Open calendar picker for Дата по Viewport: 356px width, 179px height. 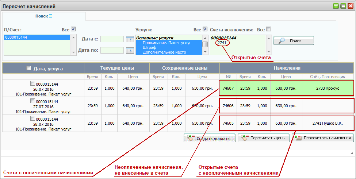tap(130, 50)
